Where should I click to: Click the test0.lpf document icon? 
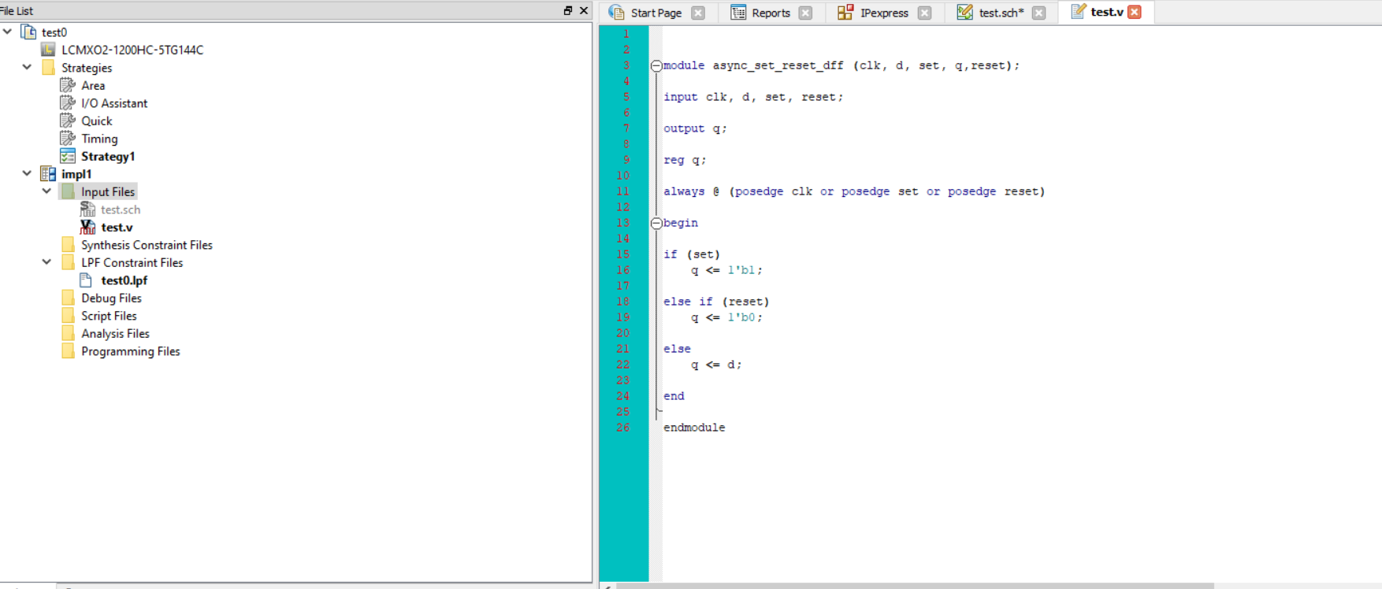87,280
